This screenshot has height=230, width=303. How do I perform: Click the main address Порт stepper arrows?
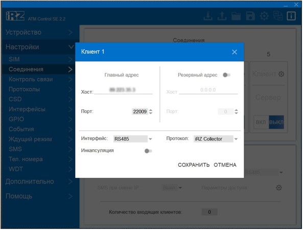pyautogui.click(x=151, y=111)
